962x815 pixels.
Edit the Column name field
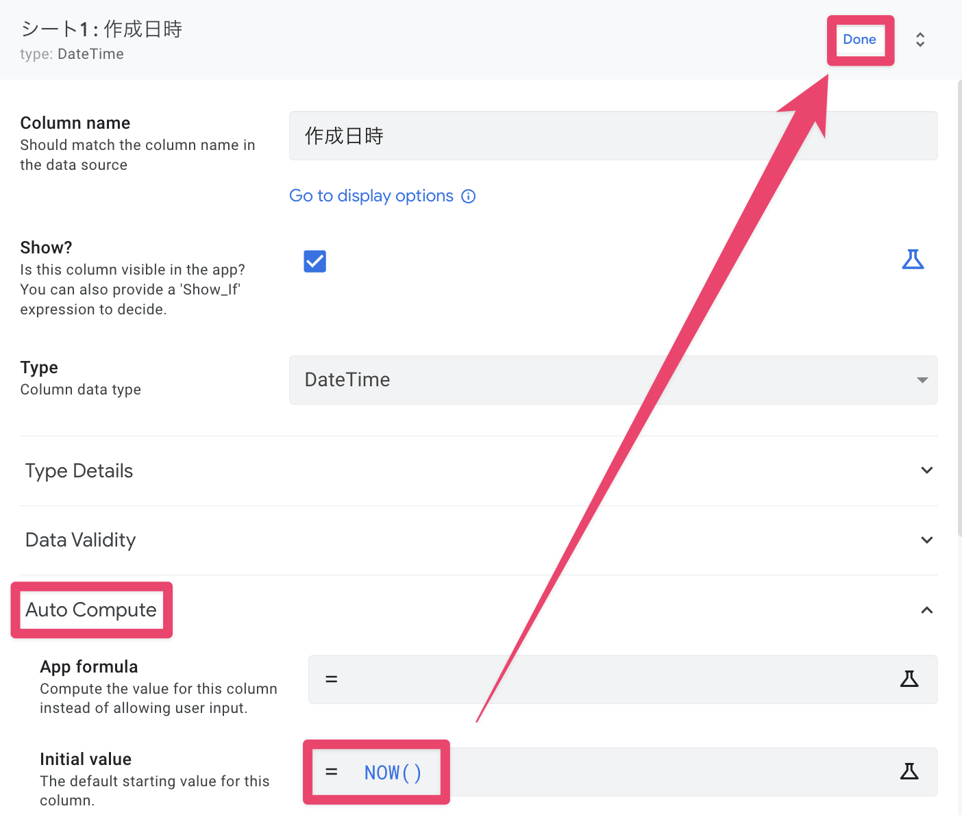(613, 136)
